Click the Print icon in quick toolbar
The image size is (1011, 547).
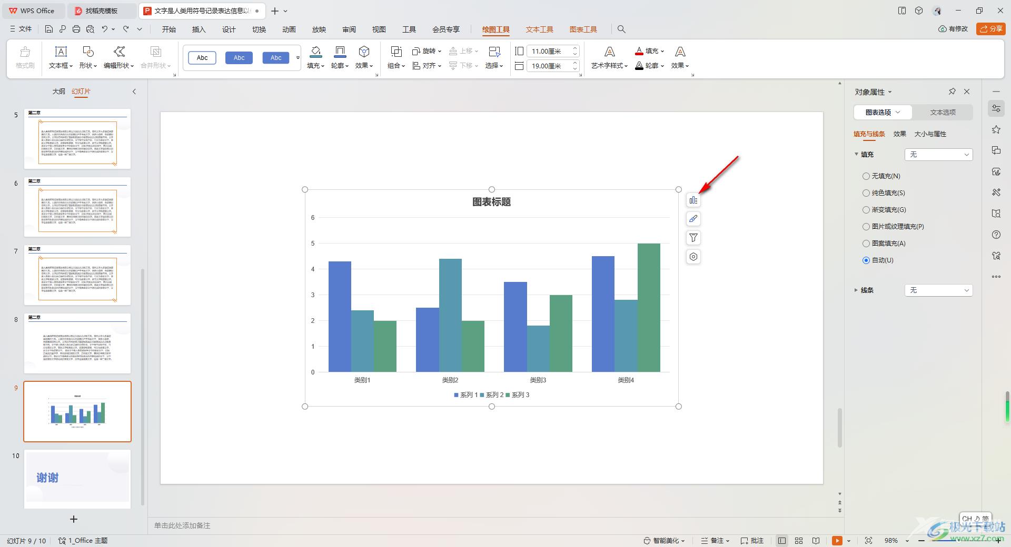[x=76, y=29]
